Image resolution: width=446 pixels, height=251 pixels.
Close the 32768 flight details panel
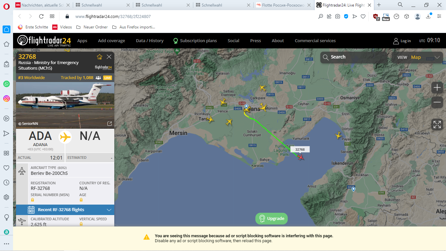pyautogui.click(x=109, y=57)
